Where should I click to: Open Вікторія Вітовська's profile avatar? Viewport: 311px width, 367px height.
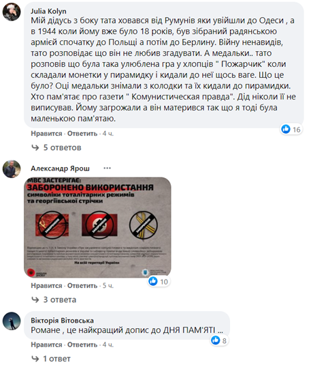pyautogui.click(x=12, y=321)
